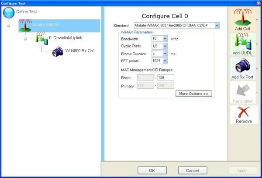
Task: Click the Cyclic Prefix label
Action: pyautogui.click(x=131, y=46)
